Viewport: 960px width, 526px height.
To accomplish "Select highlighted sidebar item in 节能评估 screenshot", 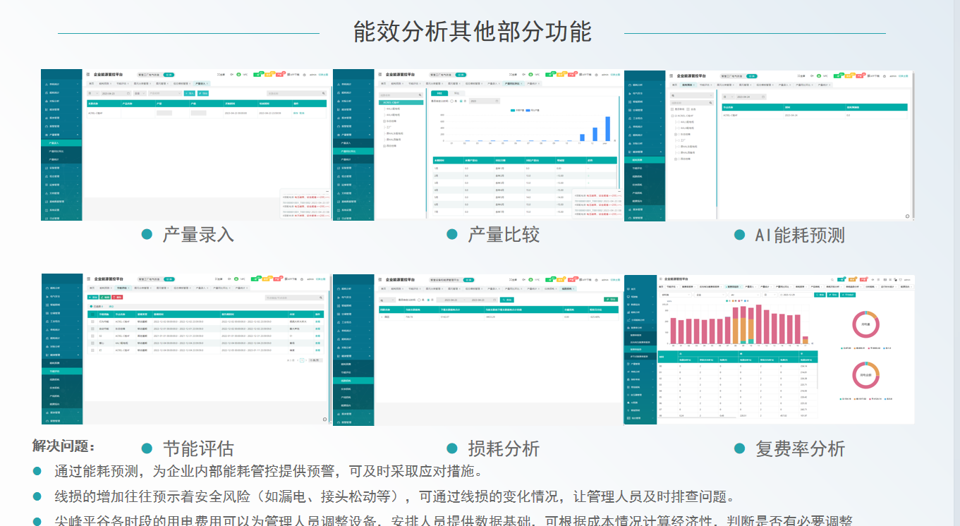I will (61, 371).
